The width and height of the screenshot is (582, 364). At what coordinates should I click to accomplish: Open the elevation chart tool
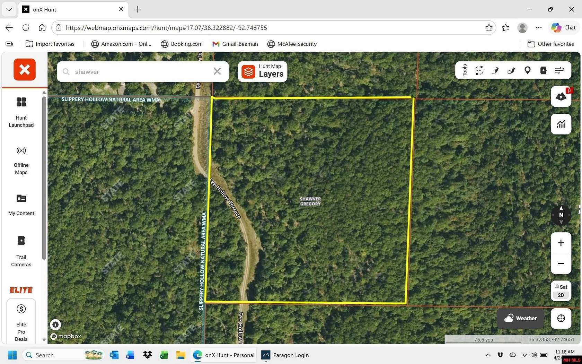pos(561,124)
